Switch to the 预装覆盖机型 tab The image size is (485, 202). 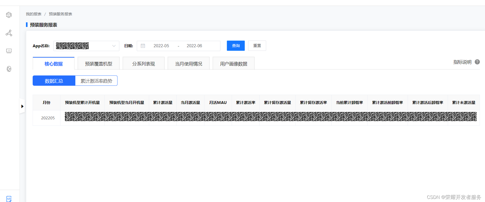point(98,63)
